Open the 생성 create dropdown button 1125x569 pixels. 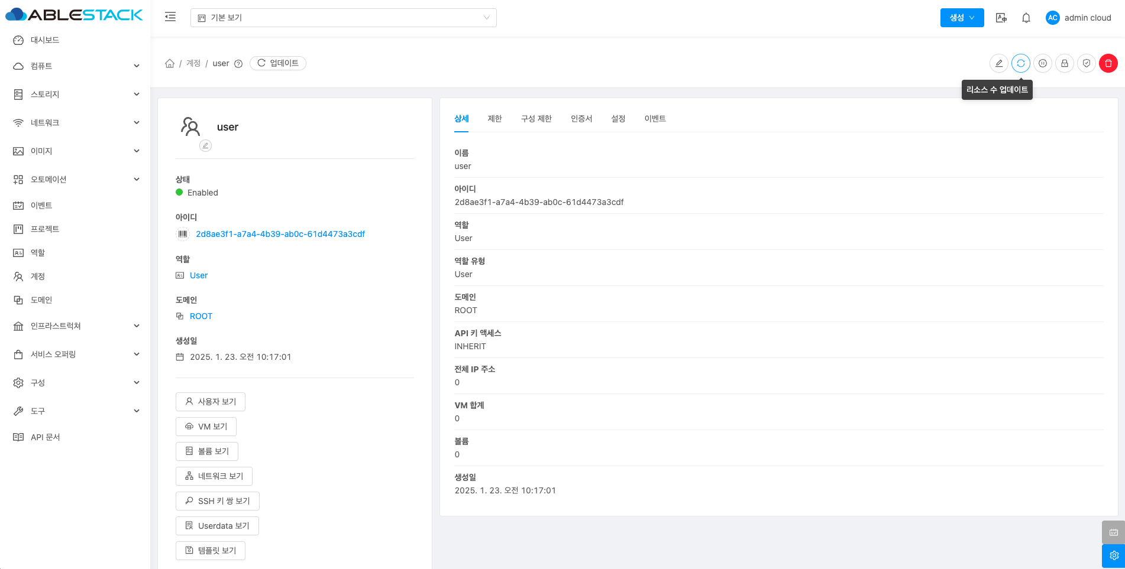point(962,18)
